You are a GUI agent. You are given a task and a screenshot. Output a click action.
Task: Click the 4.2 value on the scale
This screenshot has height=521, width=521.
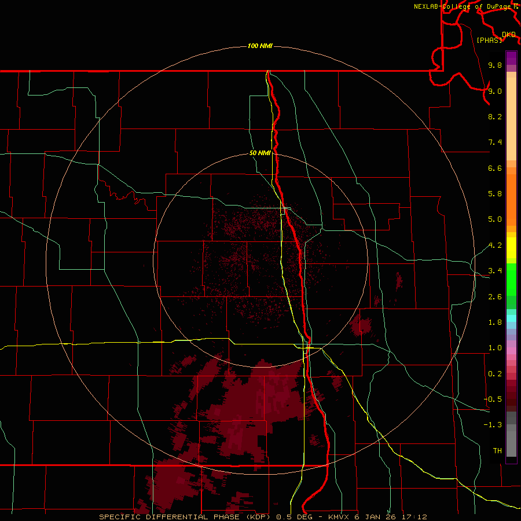495,245
